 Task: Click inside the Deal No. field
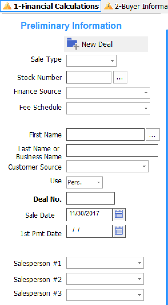pos(90,198)
